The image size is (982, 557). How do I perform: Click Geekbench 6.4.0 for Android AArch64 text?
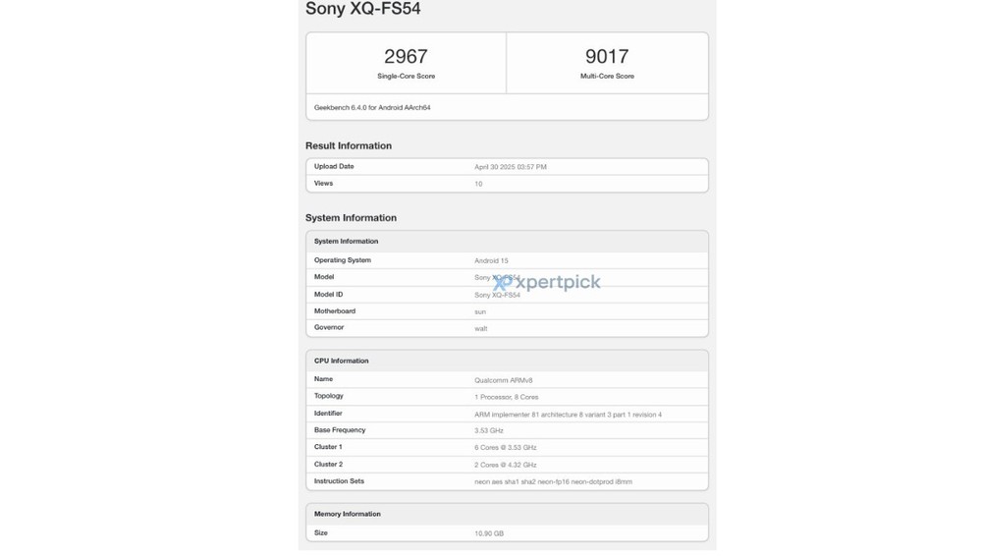pos(372,108)
